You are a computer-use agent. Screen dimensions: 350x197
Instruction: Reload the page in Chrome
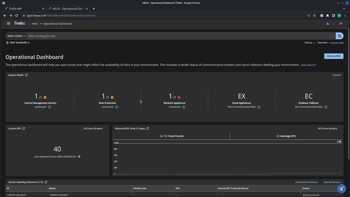[x=16, y=16]
